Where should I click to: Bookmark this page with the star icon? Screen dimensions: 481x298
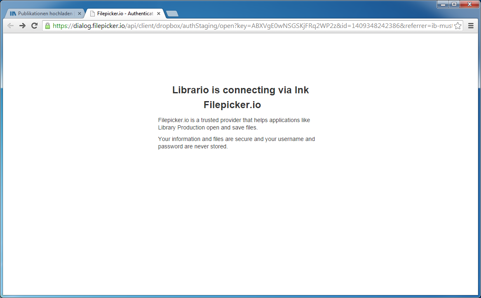point(458,26)
